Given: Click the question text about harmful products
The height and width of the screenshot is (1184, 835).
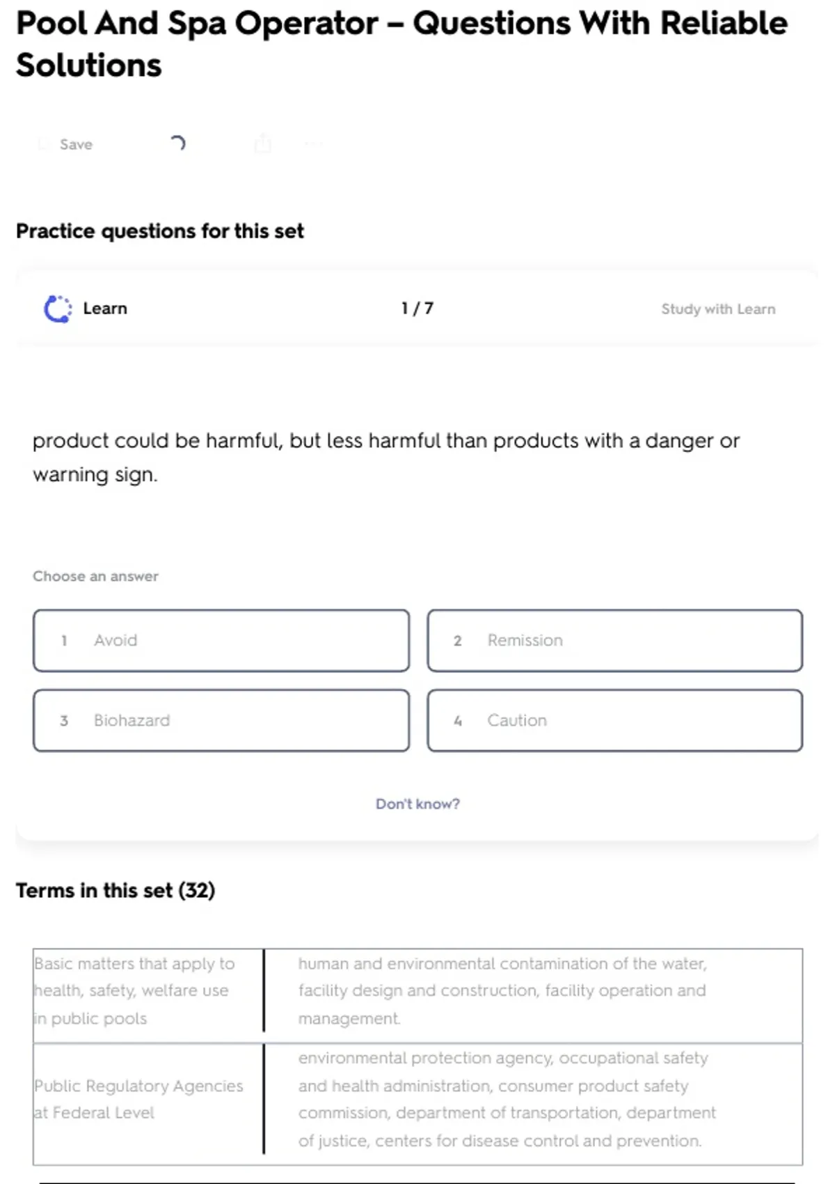Looking at the screenshot, I should pyautogui.click(x=385, y=458).
